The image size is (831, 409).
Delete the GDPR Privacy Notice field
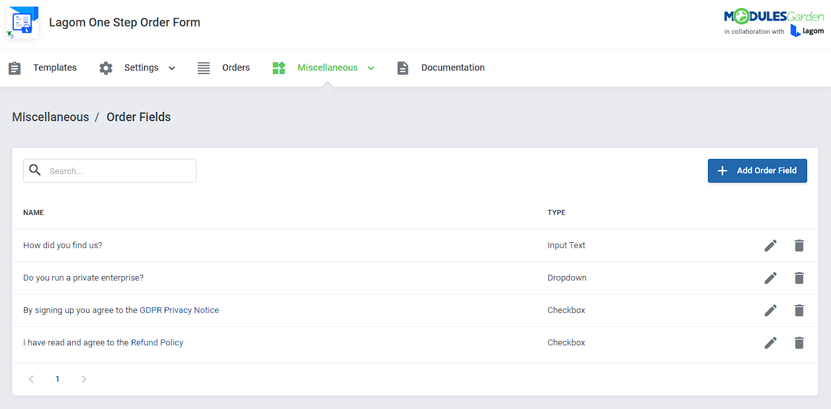click(799, 310)
